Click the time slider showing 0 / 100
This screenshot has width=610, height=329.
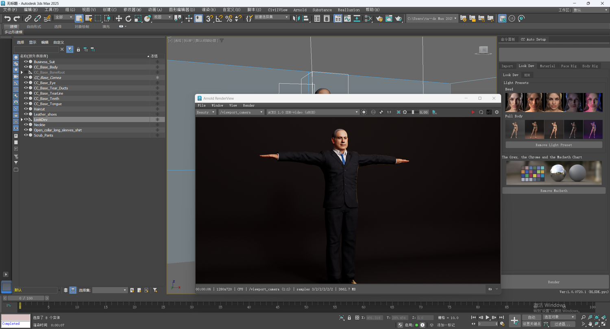coord(26,298)
